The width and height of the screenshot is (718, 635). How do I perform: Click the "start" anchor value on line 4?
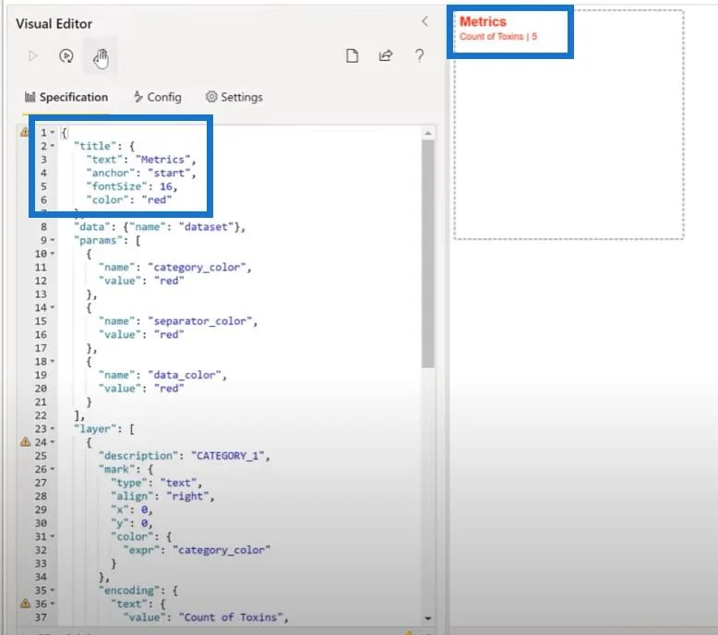pyautogui.click(x=169, y=174)
